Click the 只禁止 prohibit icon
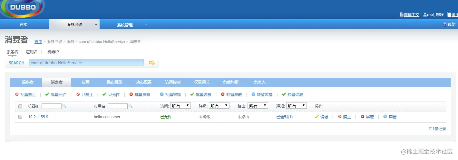The width and height of the screenshot is (458, 160). 78,94
